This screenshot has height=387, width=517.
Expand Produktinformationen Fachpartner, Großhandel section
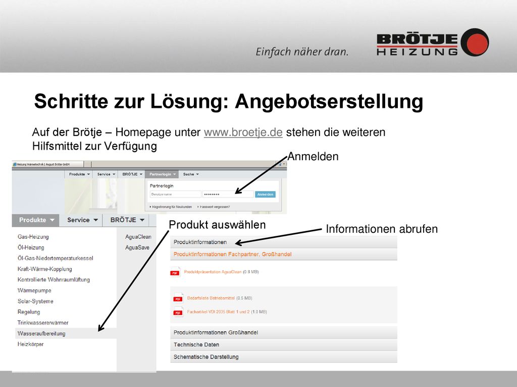tap(284, 254)
